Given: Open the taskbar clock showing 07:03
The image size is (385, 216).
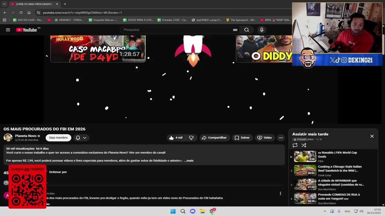Looking at the screenshot, I should [x=374, y=211].
